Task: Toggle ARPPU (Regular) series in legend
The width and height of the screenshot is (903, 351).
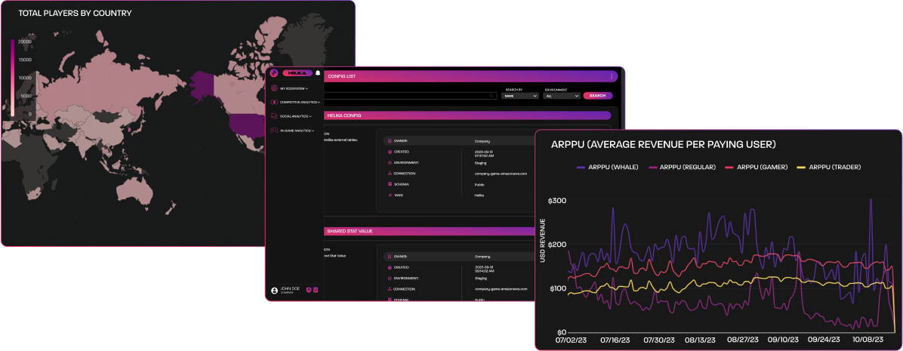Action: (679, 167)
